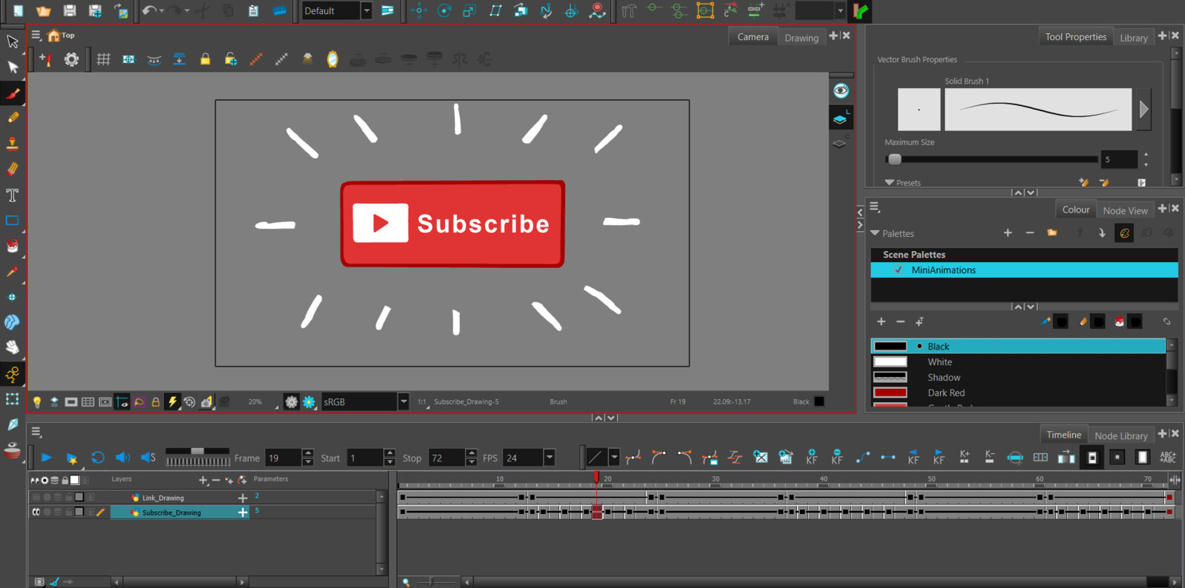Toggle the Loop playback icon
Image resolution: width=1185 pixels, height=588 pixels.
click(97, 458)
